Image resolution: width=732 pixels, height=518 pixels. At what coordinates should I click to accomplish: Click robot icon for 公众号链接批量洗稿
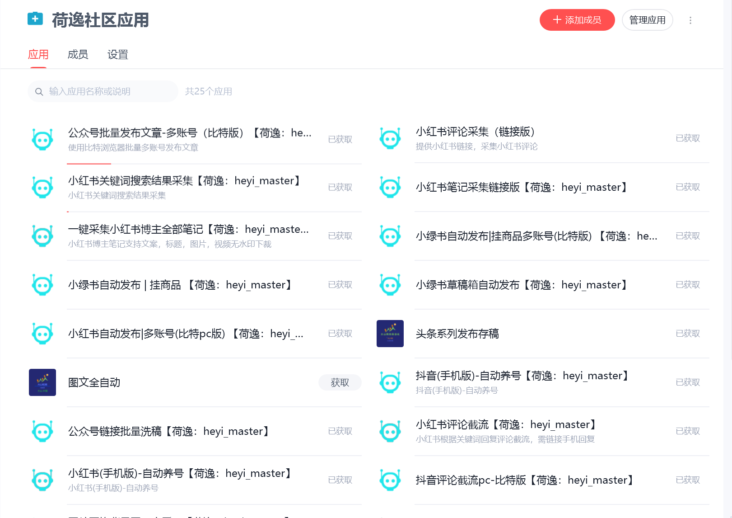tap(42, 431)
